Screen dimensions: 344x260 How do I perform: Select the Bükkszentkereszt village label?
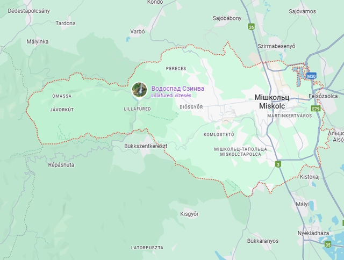pos(146,146)
